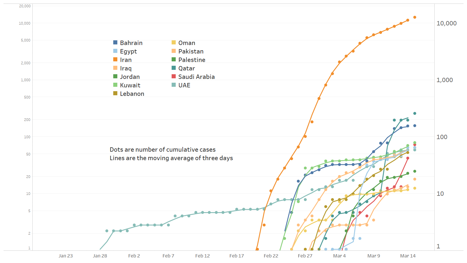Click the Bahrain color swatch in legend

tap(115, 43)
